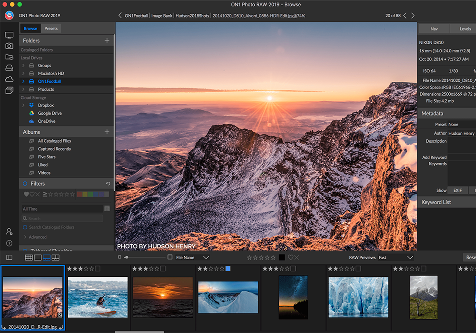Screen dimensions: 476x333
Task: Toggle color label box on milky way thumbnail
Action: point(293,268)
